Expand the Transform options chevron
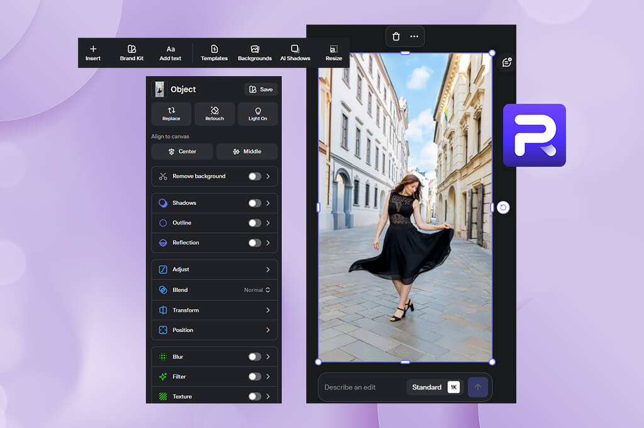The width and height of the screenshot is (644, 428). coord(268,310)
